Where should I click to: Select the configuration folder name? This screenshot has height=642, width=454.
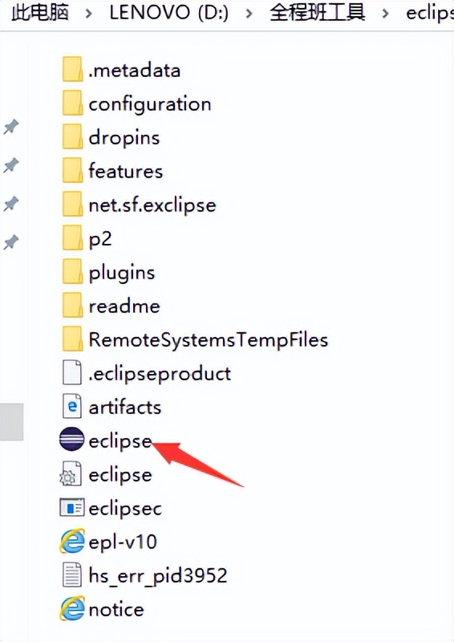click(150, 104)
